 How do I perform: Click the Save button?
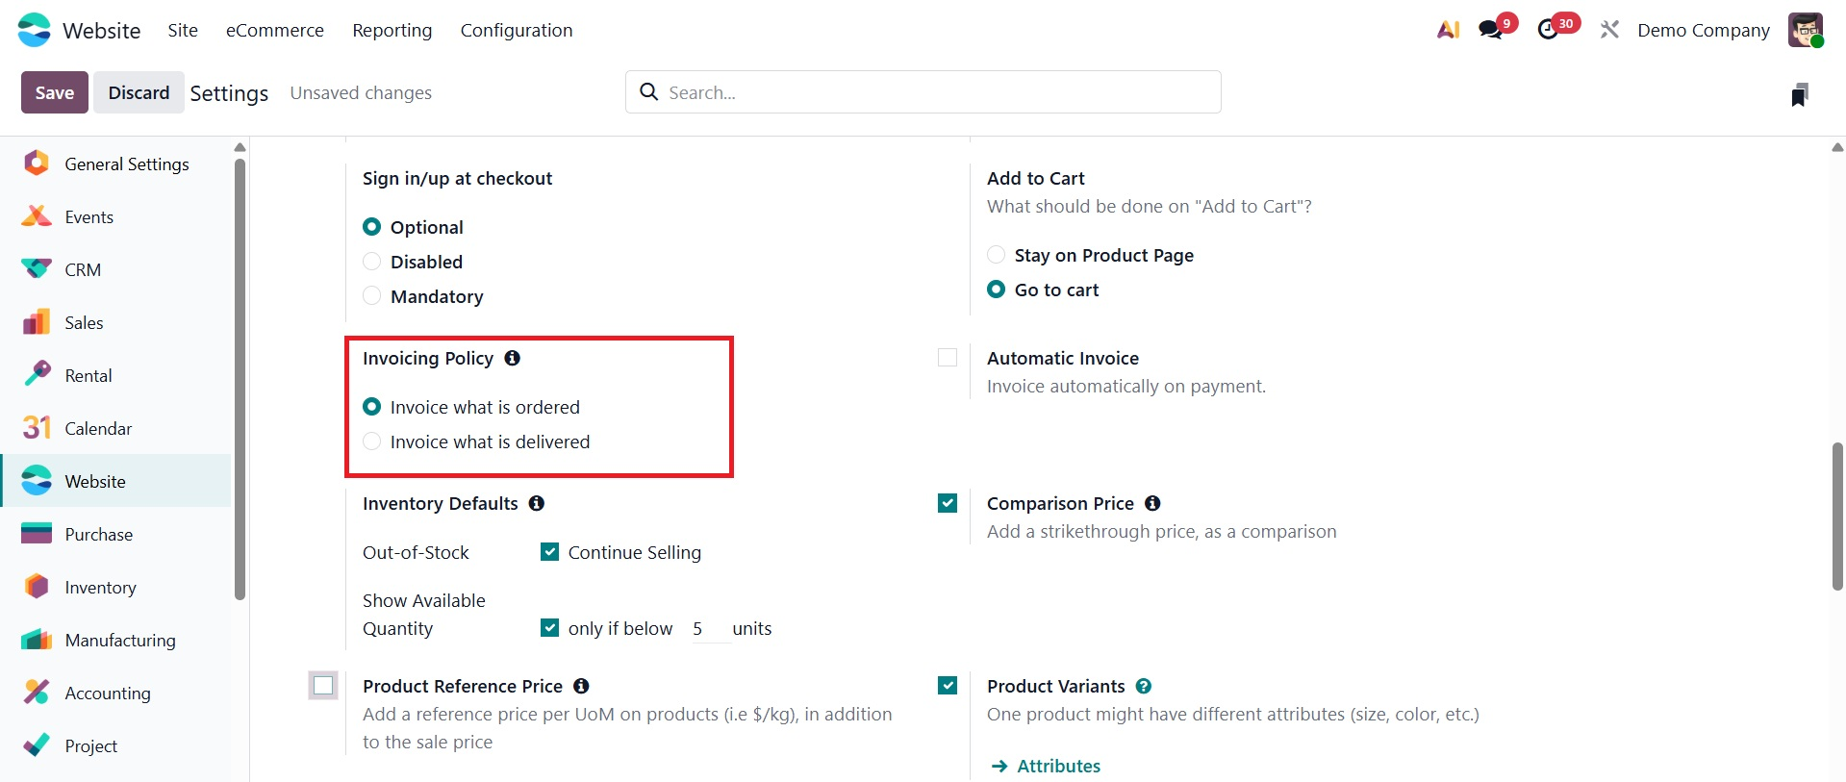tap(55, 92)
